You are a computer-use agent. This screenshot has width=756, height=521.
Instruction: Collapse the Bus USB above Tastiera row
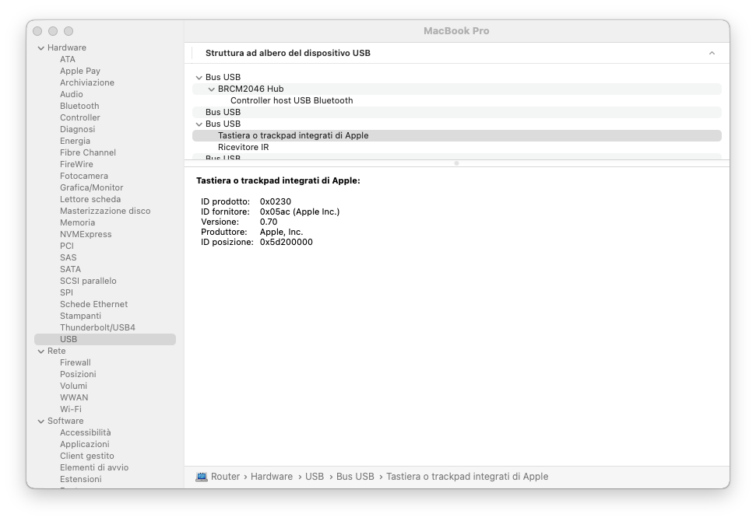click(199, 124)
